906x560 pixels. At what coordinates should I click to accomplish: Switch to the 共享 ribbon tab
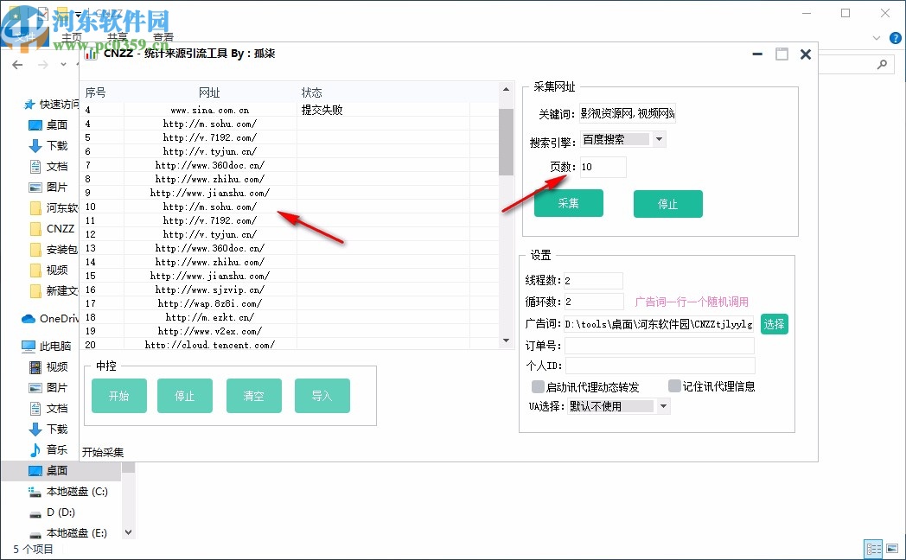coord(117,37)
